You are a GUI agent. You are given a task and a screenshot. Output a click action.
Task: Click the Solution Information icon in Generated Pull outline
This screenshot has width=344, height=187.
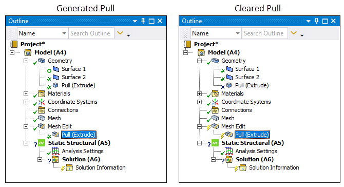click(x=69, y=167)
